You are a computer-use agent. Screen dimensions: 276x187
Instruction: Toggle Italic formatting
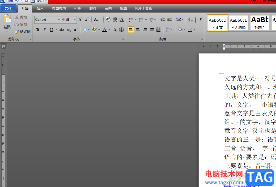[x=44, y=30]
